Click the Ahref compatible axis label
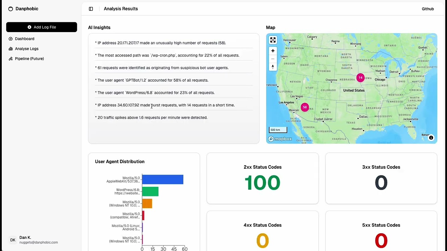The height and width of the screenshot is (251, 447). click(x=125, y=215)
